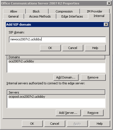This screenshot has height=130, width=113.
Task: Select the Edge Interfaces tab
Action: [x=72, y=16]
